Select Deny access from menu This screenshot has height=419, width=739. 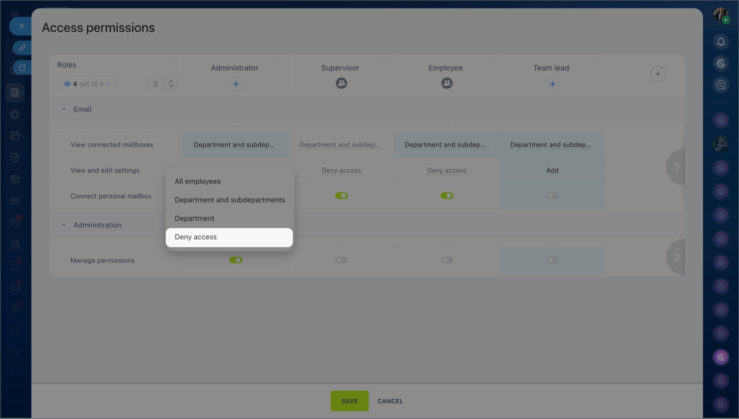(x=196, y=237)
